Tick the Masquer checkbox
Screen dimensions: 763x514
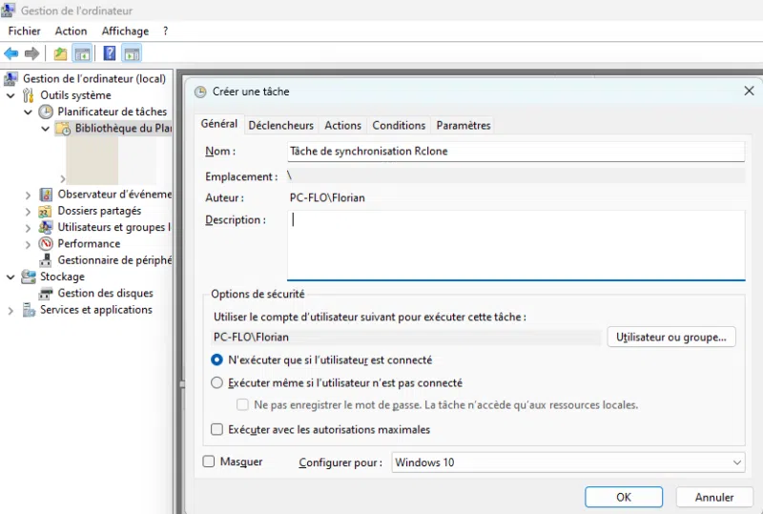point(209,462)
